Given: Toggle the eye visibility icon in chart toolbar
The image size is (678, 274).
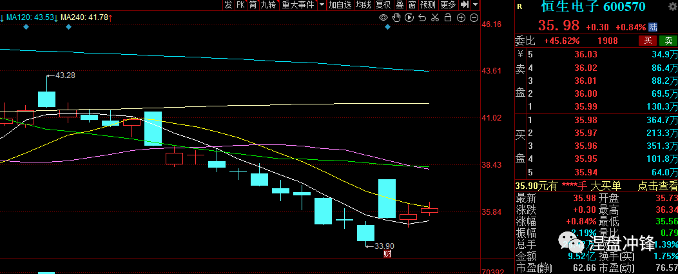Looking at the screenshot, I should 384,17.
